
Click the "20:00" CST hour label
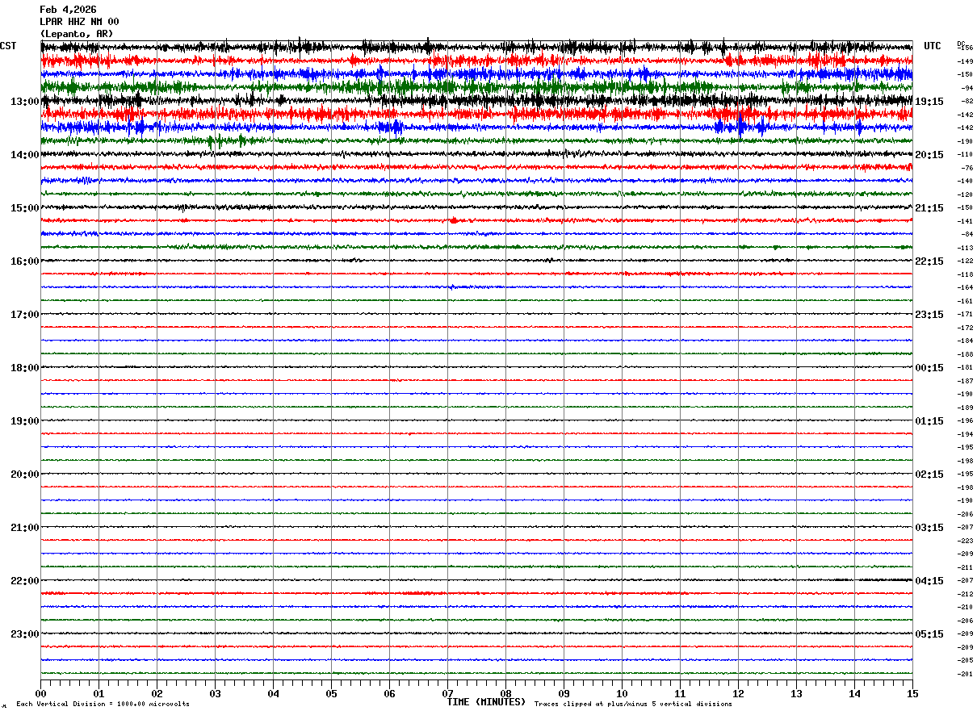25,475
